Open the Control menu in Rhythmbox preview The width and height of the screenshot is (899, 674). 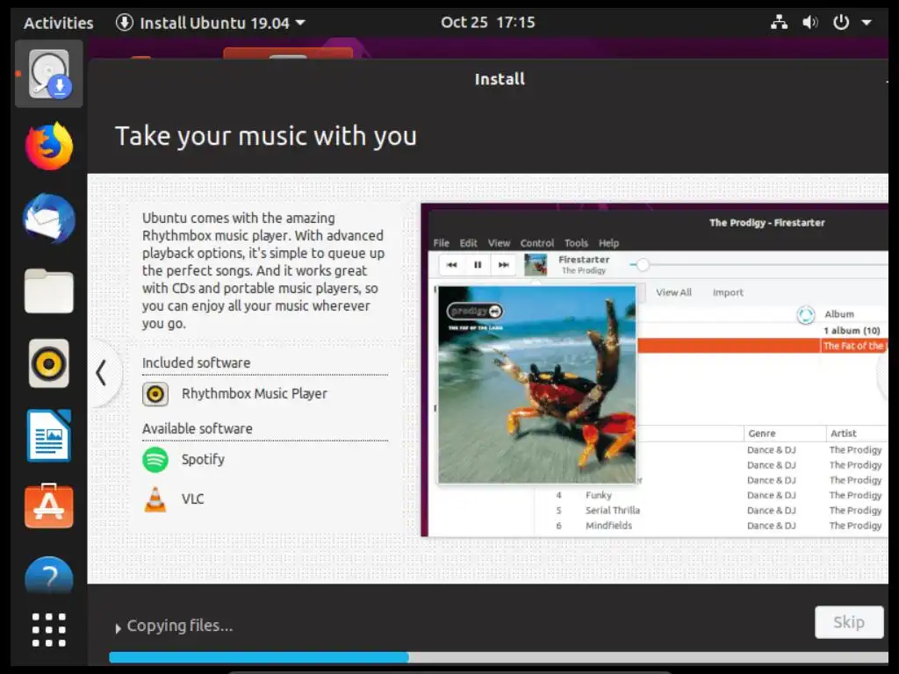click(x=537, y=243)
